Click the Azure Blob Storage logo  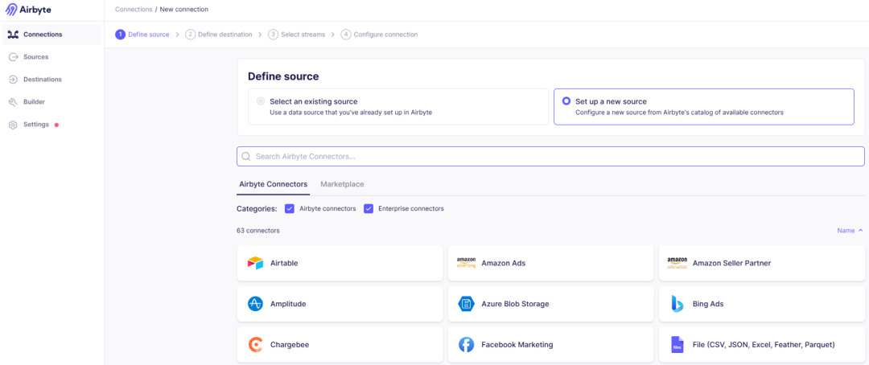pos(466,304)
